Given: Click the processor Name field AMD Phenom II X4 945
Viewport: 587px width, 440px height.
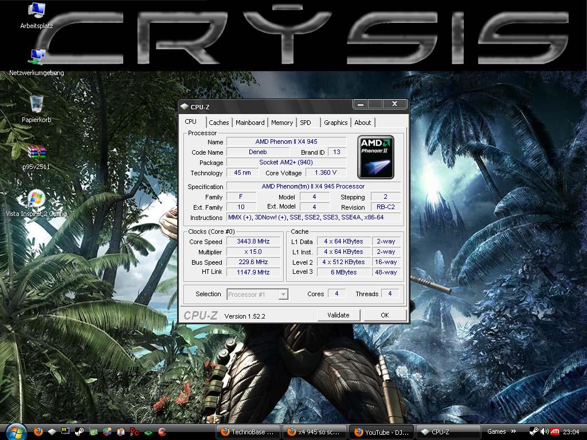Looking at the screenshot, I should tap(287, 142).
